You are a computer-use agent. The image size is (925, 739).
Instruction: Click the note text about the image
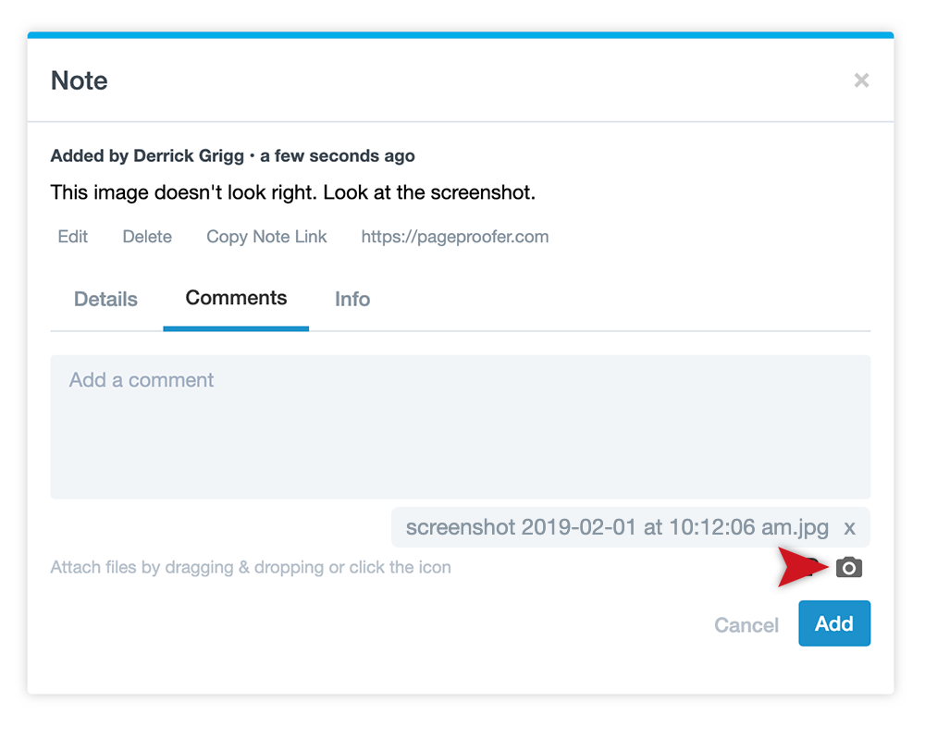[293, 192]
